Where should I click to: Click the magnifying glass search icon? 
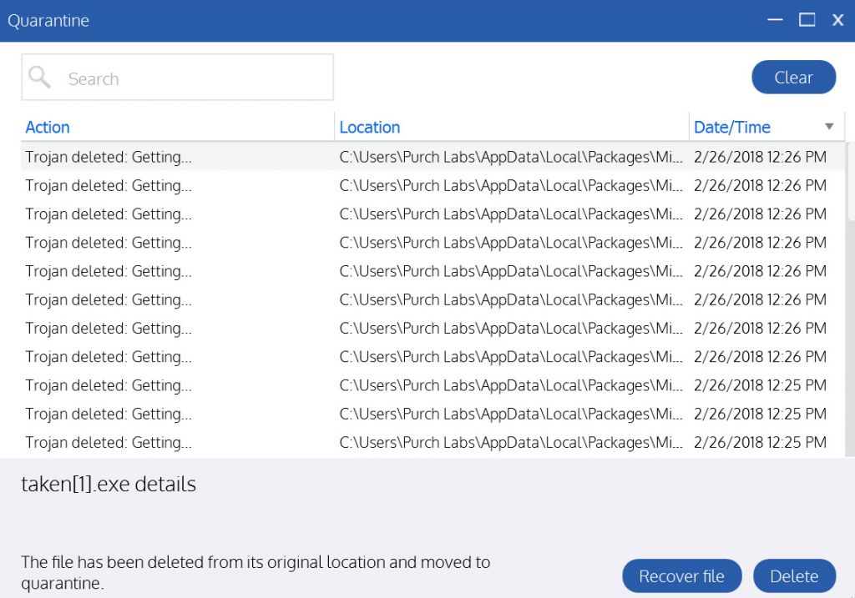(39, 78)
